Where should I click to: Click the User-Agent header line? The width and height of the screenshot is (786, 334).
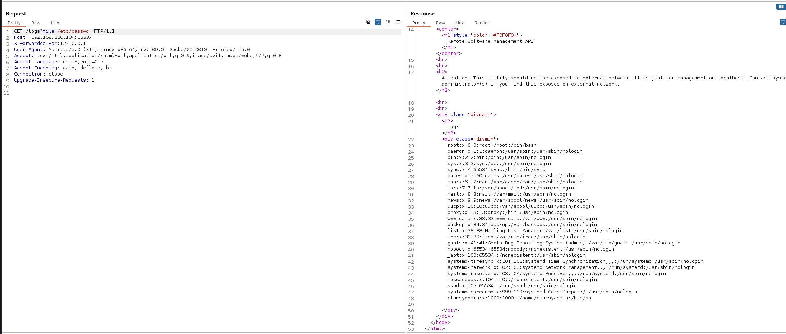132,50
